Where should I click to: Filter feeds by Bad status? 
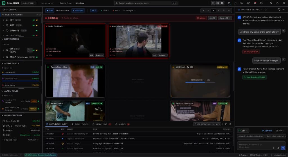116,11
